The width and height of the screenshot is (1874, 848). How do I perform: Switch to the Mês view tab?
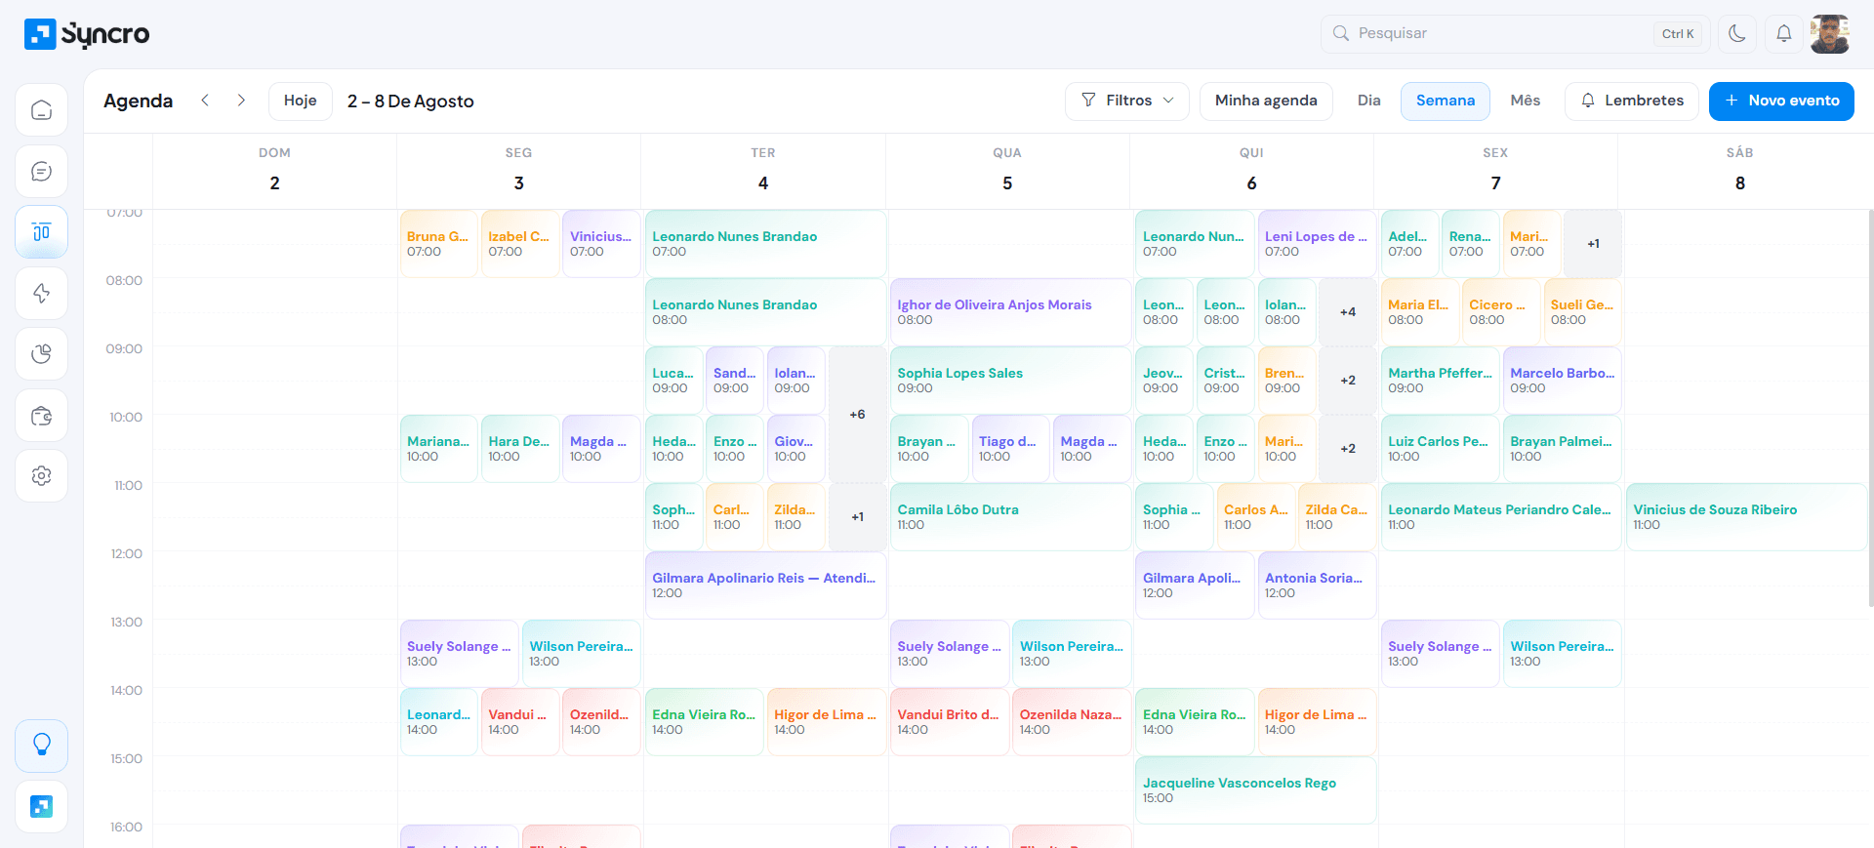(x=1525, y=101)
